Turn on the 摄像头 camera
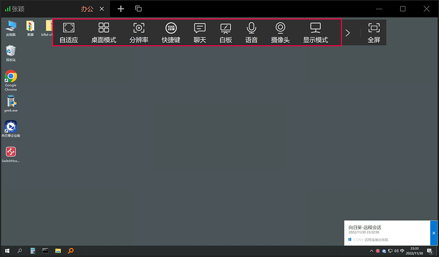439x257 pixels. [280, 33]
